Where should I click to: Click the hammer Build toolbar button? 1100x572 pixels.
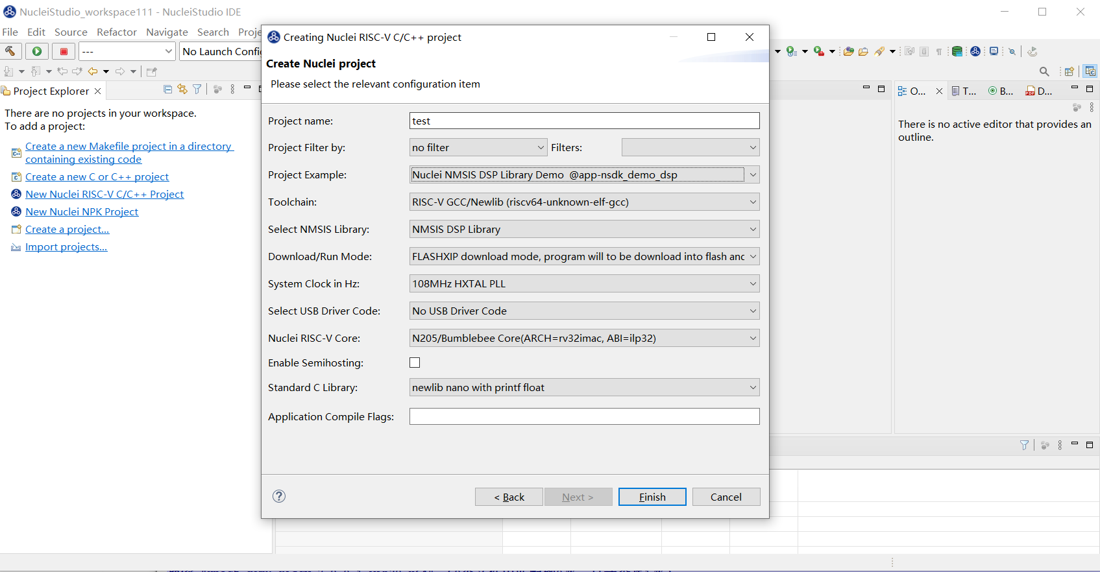pos(11,51)
